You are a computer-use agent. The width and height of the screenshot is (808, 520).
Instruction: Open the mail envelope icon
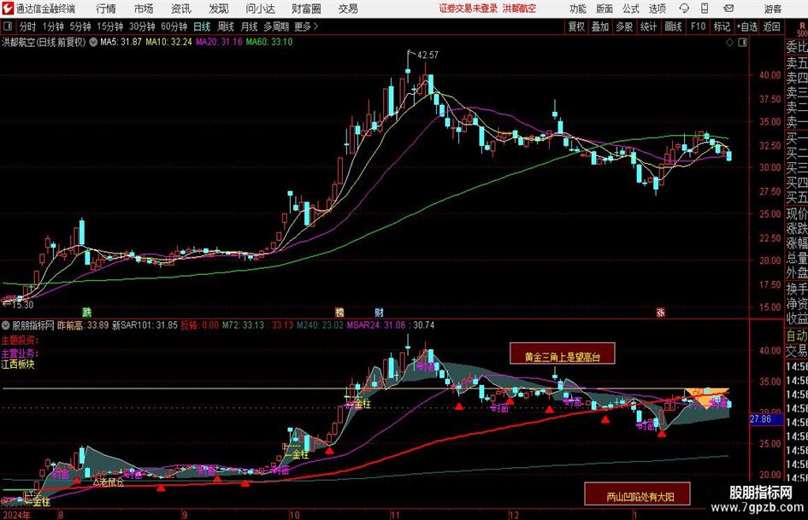pyautogui.click(x=728, y=9)
